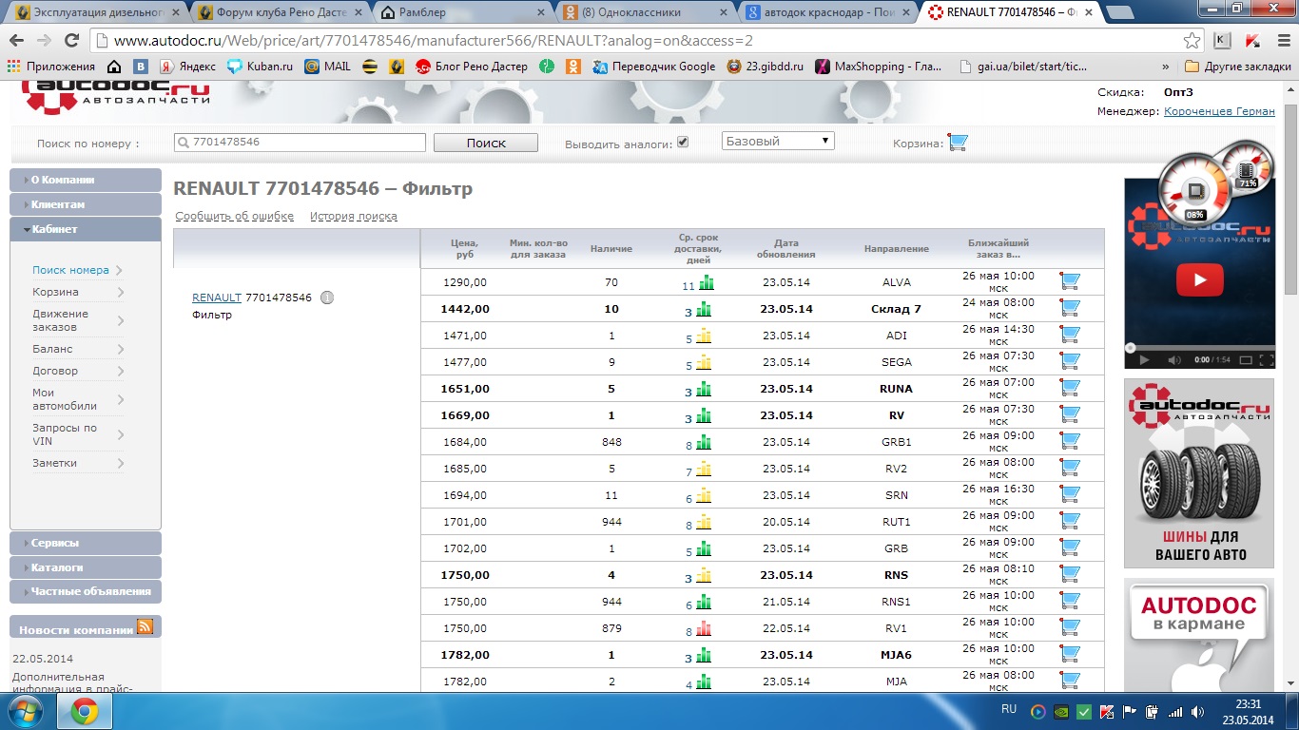Open Сообщить об ошибке link
Viewport: 1299px width, 730px height.
(235, 216)
